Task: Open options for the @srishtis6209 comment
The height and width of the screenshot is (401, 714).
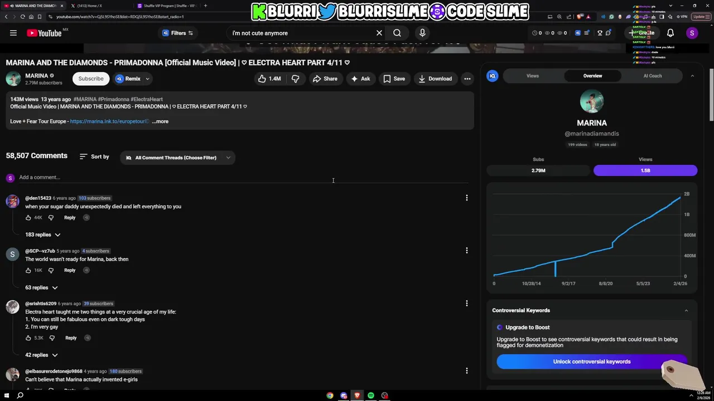Action: pos(467,304)
